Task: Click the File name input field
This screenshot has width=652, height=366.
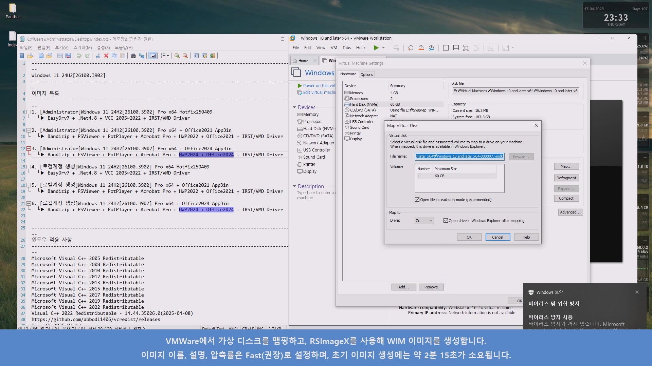Action: tap(459, 157)
